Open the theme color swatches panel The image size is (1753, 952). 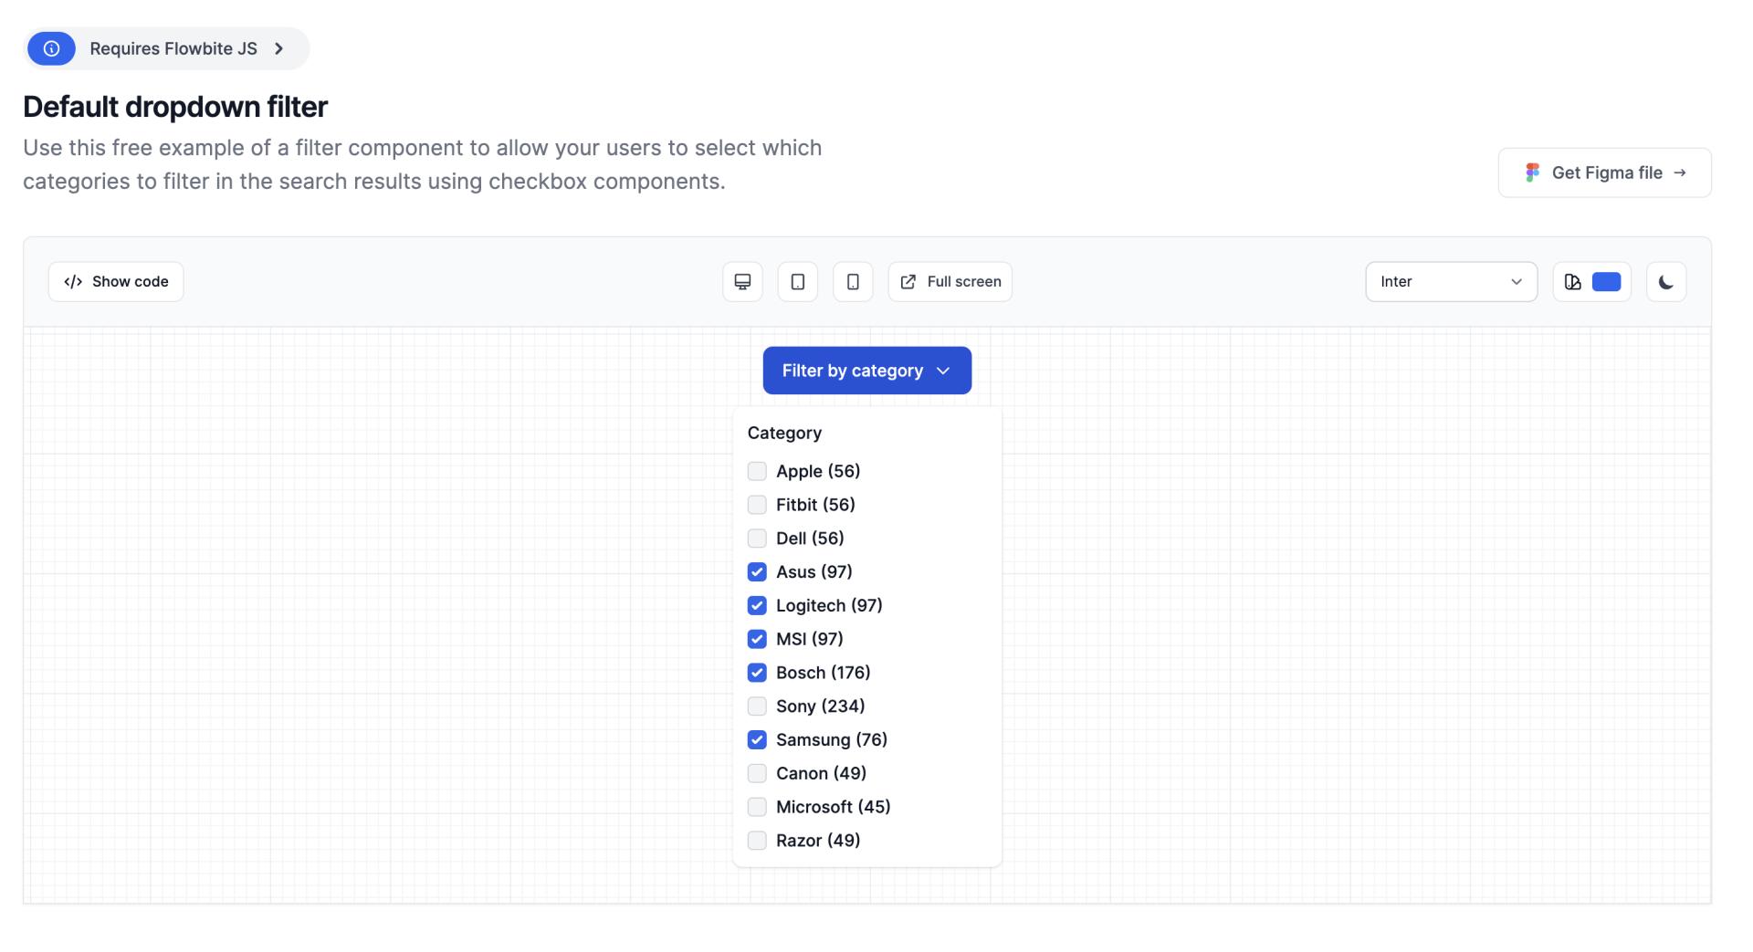(1572, 281)
